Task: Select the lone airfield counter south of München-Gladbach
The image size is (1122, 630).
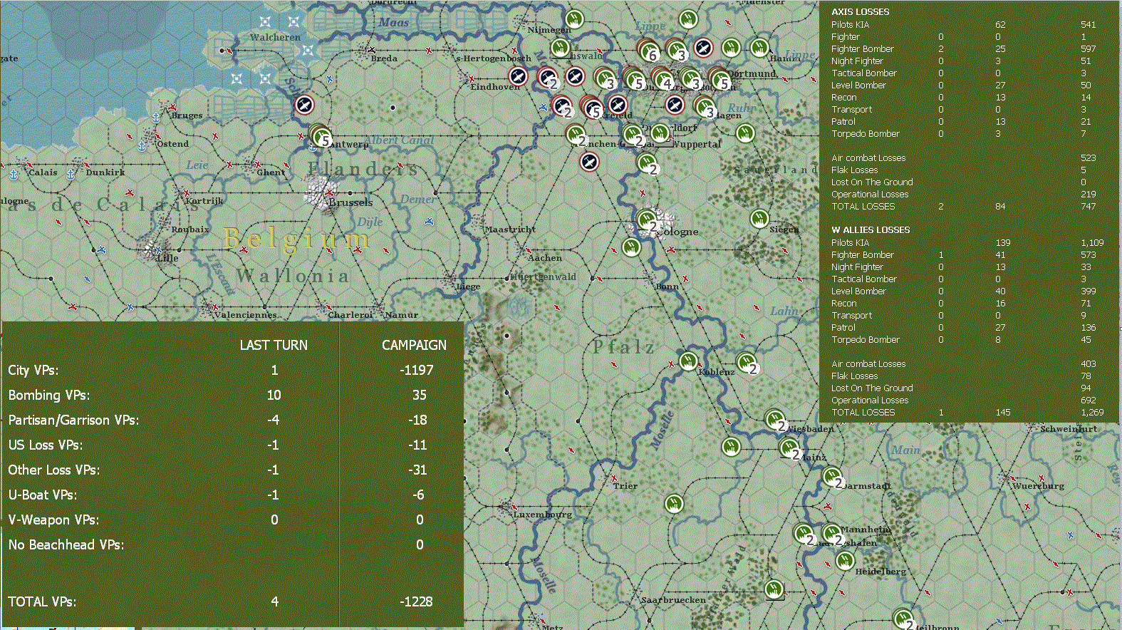Action: (x=589, y=162)
